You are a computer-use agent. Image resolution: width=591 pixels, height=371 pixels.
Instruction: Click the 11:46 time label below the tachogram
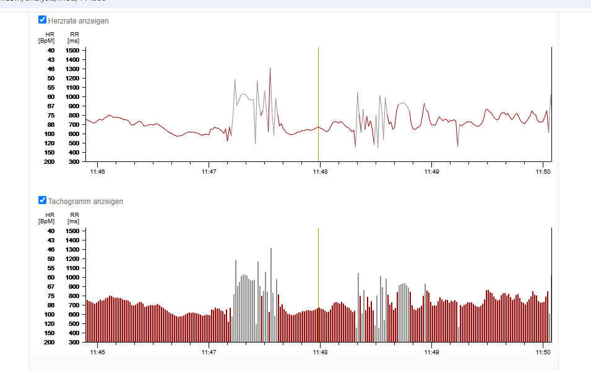click(x=97, y=352)
